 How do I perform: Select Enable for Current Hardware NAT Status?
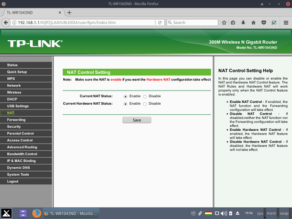[125, 104]
